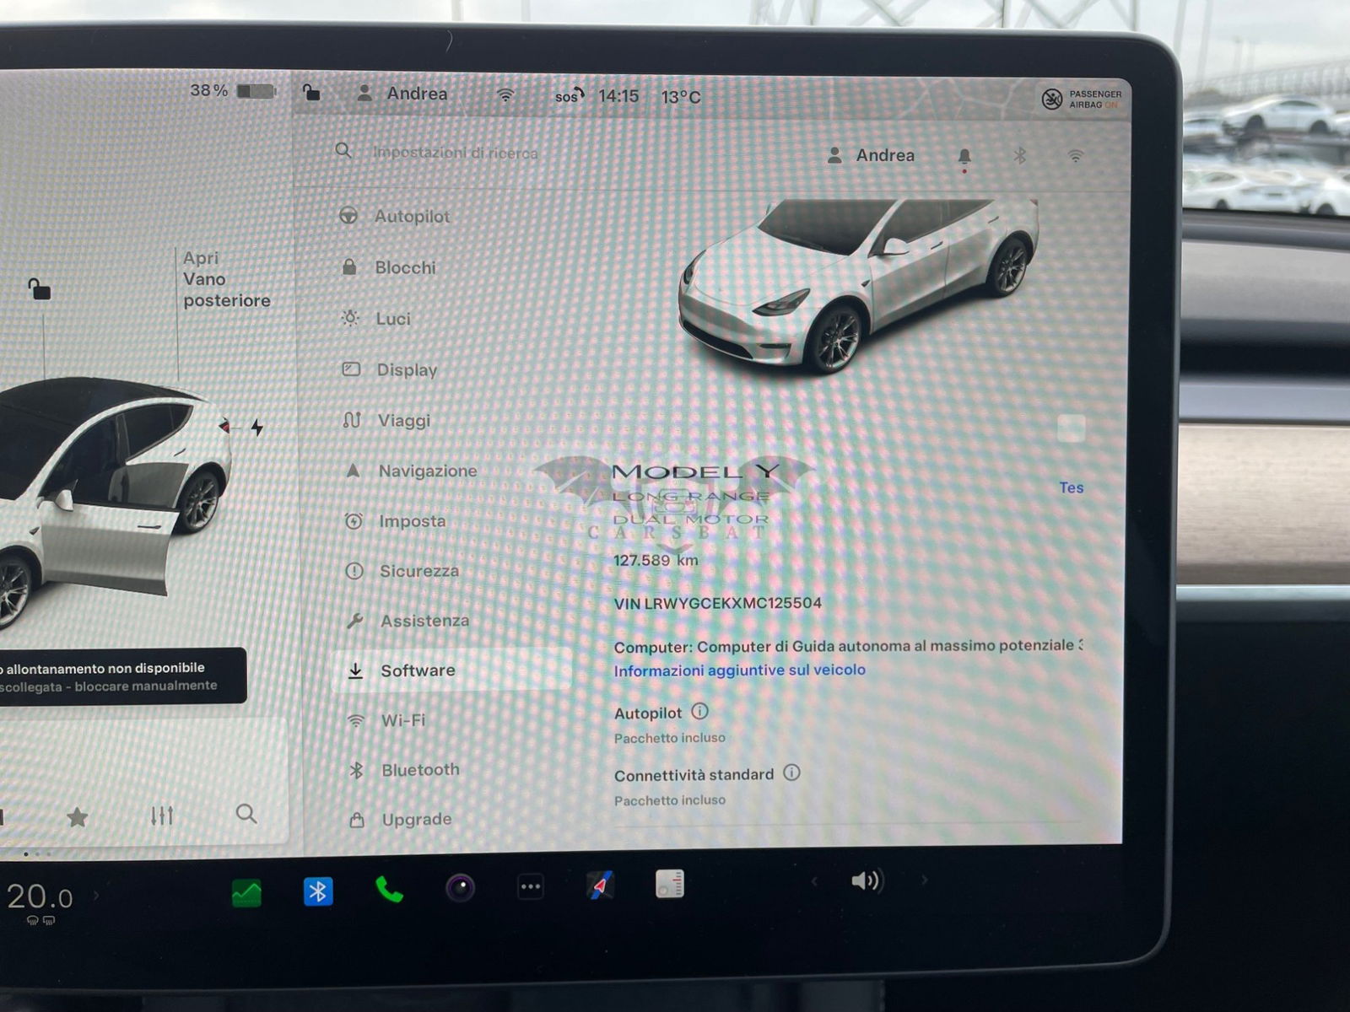Tap Apri Vano posteriore

[x=225, y=279]
